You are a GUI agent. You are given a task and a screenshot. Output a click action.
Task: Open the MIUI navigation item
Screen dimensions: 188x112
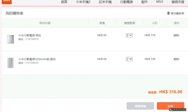point(160,2)
